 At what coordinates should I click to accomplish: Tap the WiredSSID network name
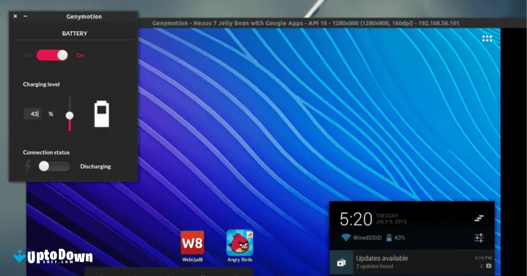point(366,237)
